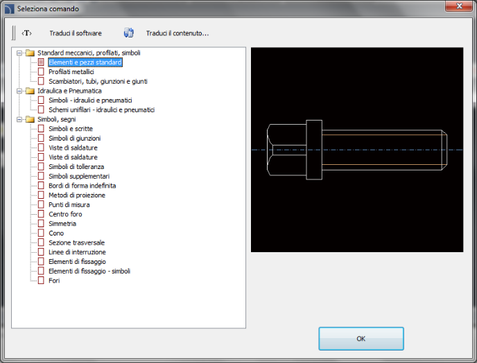Select Profilati metallici in the tree
The height and width of the screenshot is (363, 477).
pyautogui.click(x=71, y=72)
